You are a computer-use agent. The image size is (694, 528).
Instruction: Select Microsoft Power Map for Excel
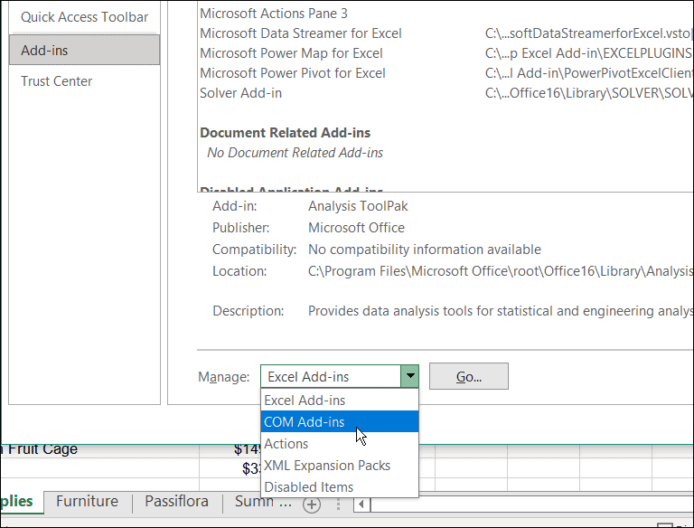pyautogui.click(x=291, y=53)
